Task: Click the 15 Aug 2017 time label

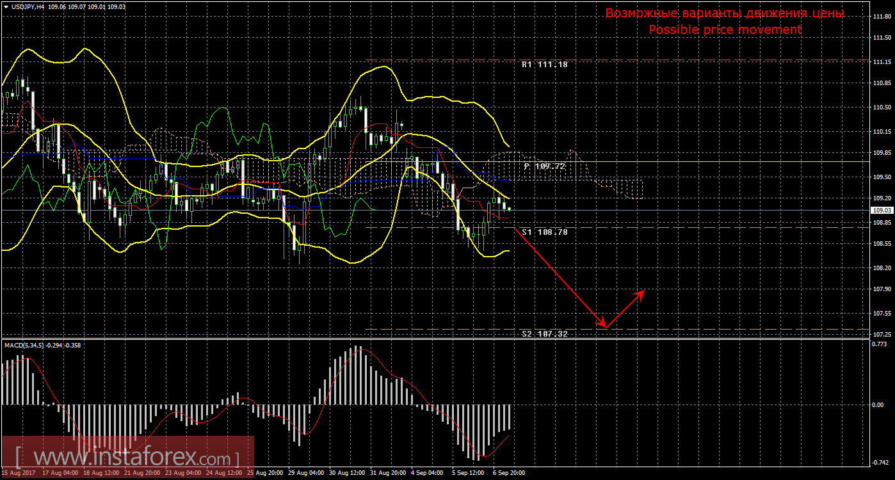Action: [x=19, y=473]
